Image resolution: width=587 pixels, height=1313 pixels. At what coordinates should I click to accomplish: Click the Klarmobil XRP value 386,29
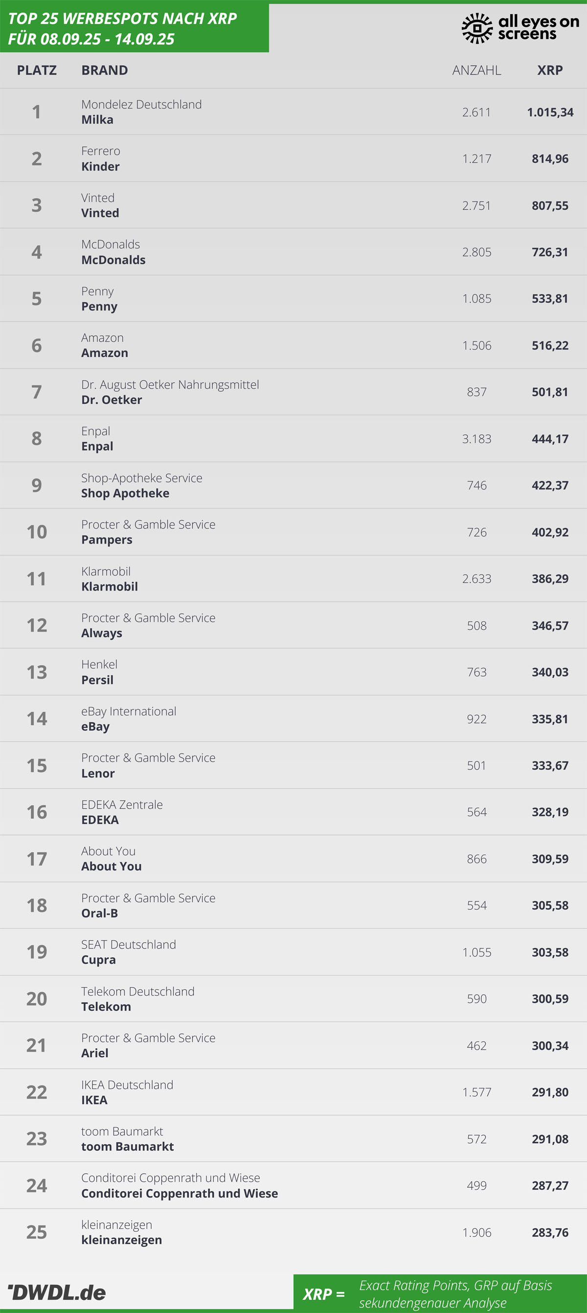tap(550, 579)
